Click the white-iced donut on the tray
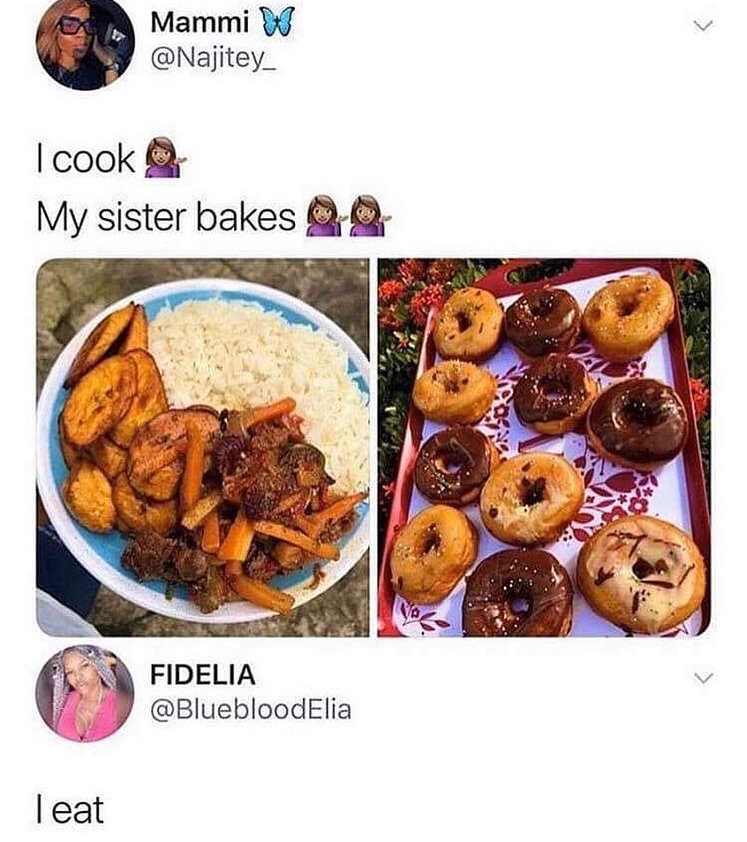The height and width of the screenshot is (842, 747). click(642, 575)
